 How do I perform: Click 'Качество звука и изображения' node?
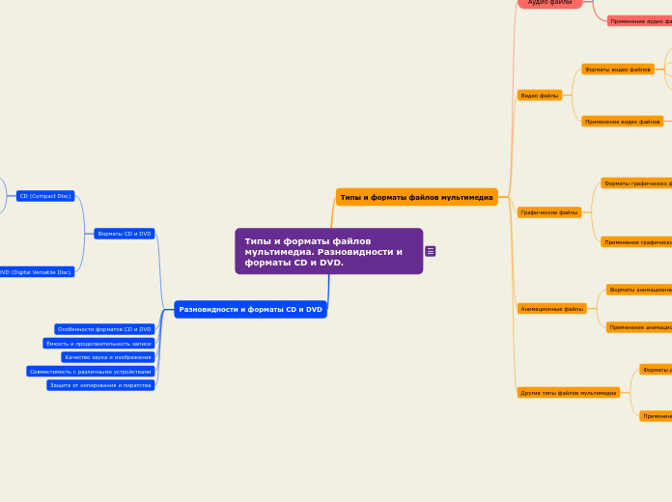(108, 357)
